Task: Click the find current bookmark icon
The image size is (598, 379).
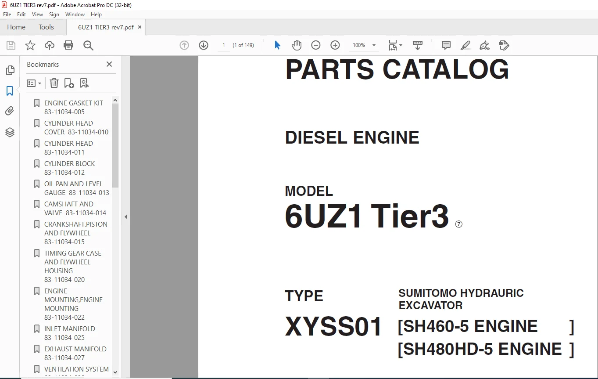Action: click(84, 83)
